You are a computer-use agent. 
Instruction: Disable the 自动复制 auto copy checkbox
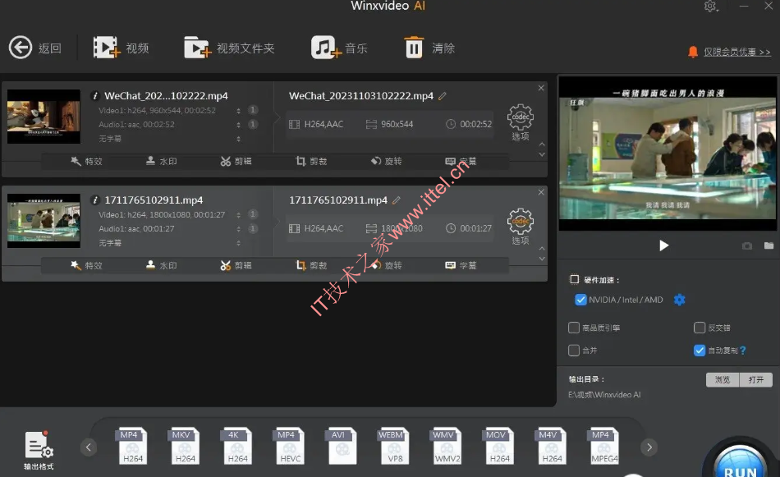click(700, 351)
